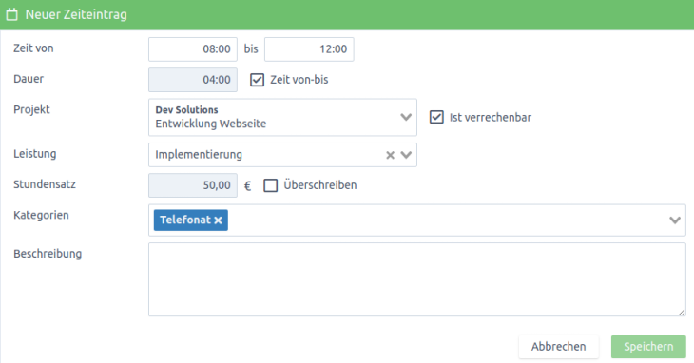Viewport: 694px width, 363px height.
Task: Focus the end time field 12:00
Action: coord(309,49)
